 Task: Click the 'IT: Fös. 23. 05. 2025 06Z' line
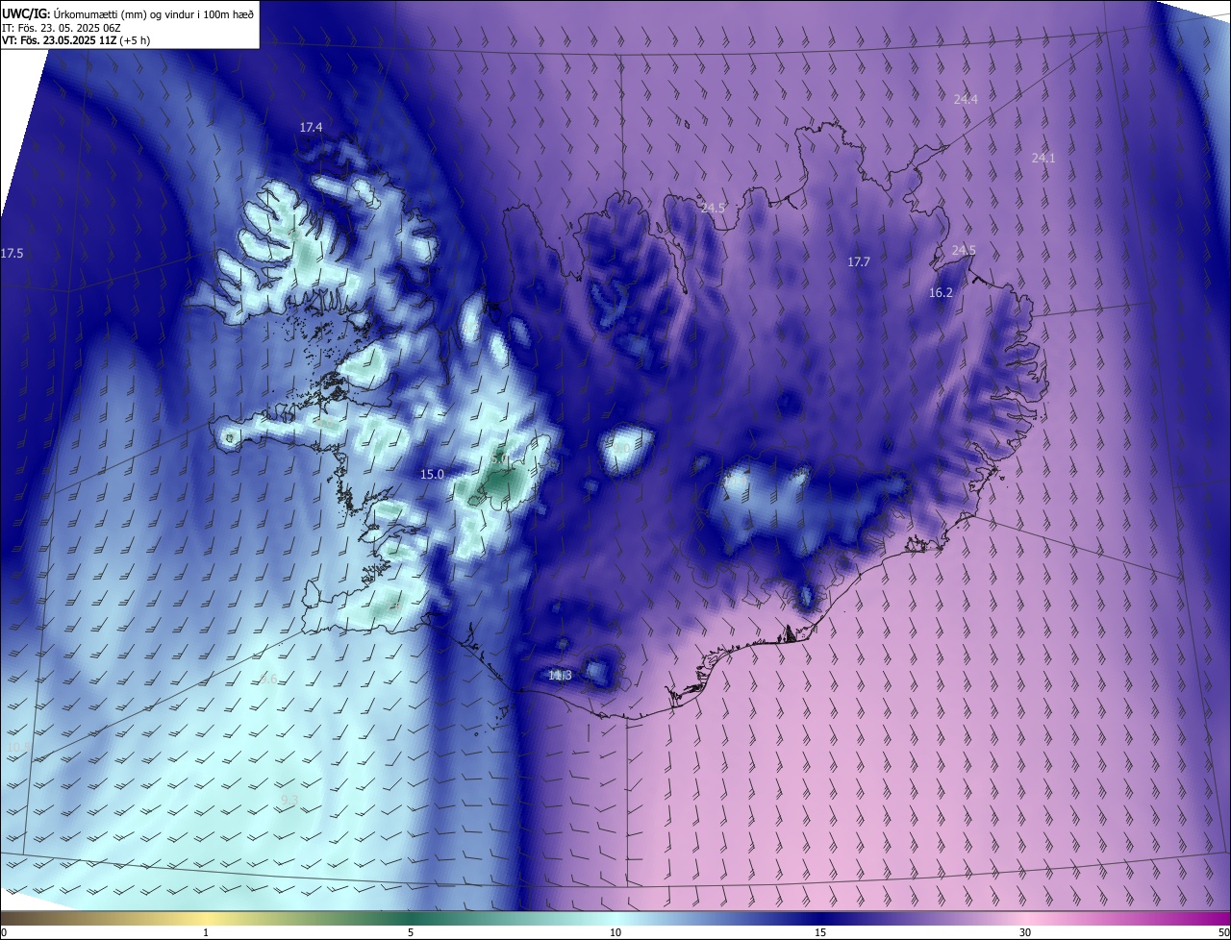[62, 28]
